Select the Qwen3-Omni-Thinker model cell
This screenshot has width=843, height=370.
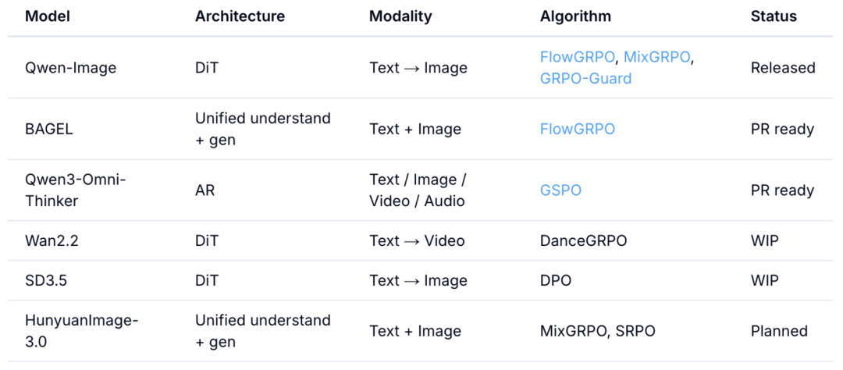coord(75,190)
